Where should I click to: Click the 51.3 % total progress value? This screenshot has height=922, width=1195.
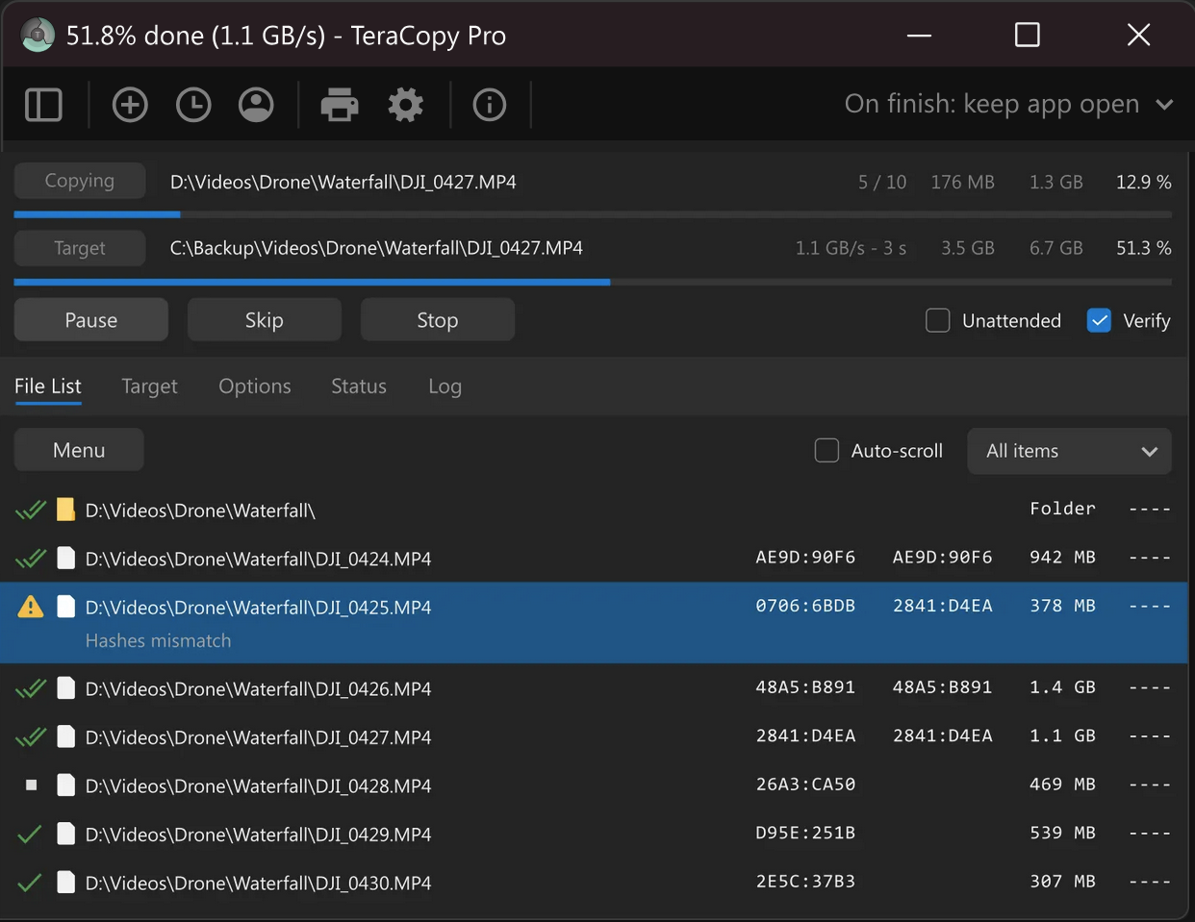tap(1143, 248)
